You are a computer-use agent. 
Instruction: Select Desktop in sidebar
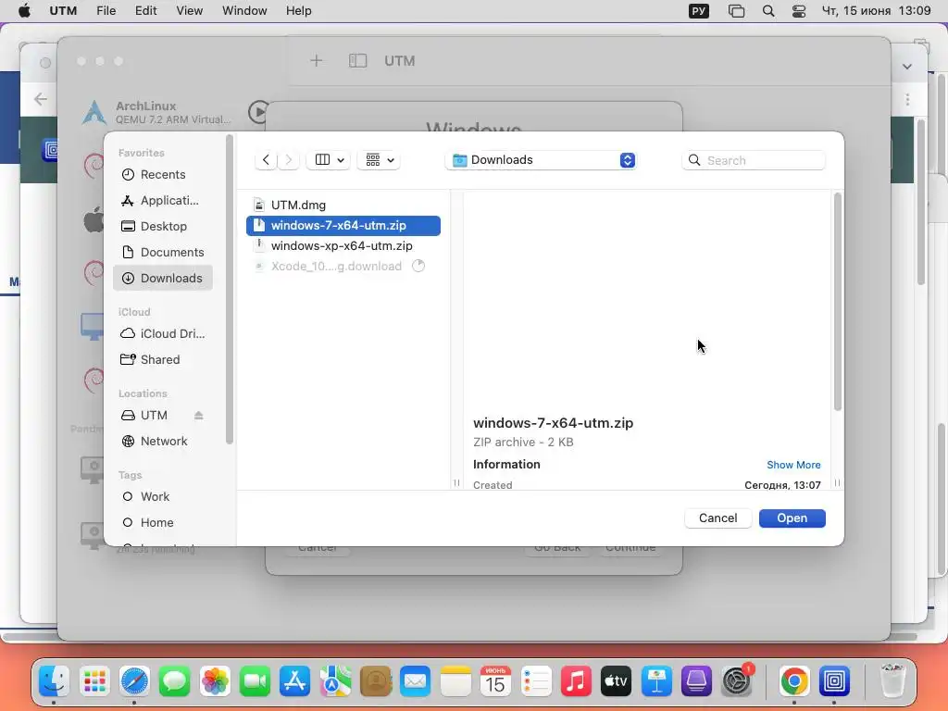pyautogui.click(x=163, y=226)
